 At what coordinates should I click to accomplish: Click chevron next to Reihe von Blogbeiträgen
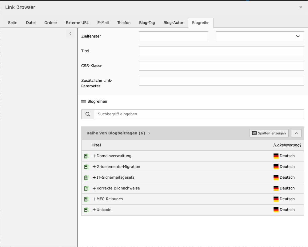tap(149, 133)
